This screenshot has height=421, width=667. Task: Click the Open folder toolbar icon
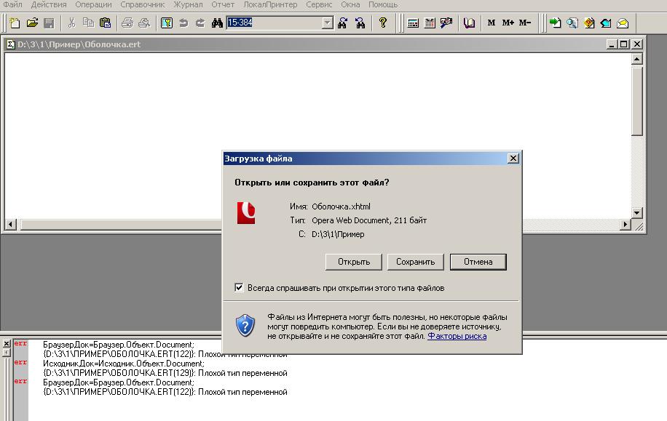tap(32, 23)
